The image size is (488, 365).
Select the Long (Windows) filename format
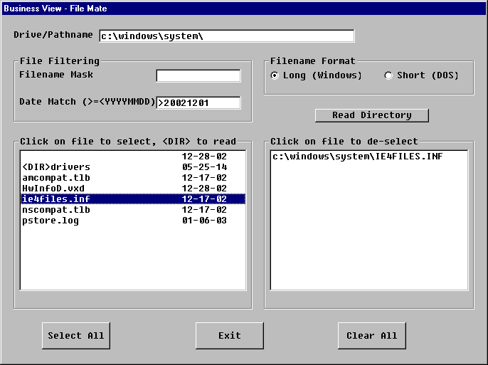(275, 75)
